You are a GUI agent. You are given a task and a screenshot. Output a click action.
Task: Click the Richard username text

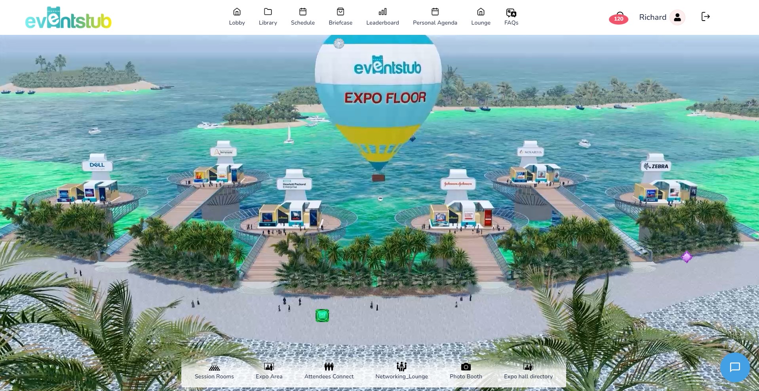[652, 17]
